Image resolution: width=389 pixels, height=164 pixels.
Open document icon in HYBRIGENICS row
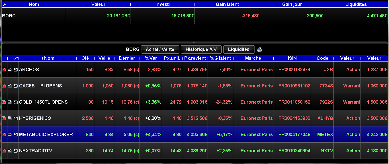click(10, 118)
